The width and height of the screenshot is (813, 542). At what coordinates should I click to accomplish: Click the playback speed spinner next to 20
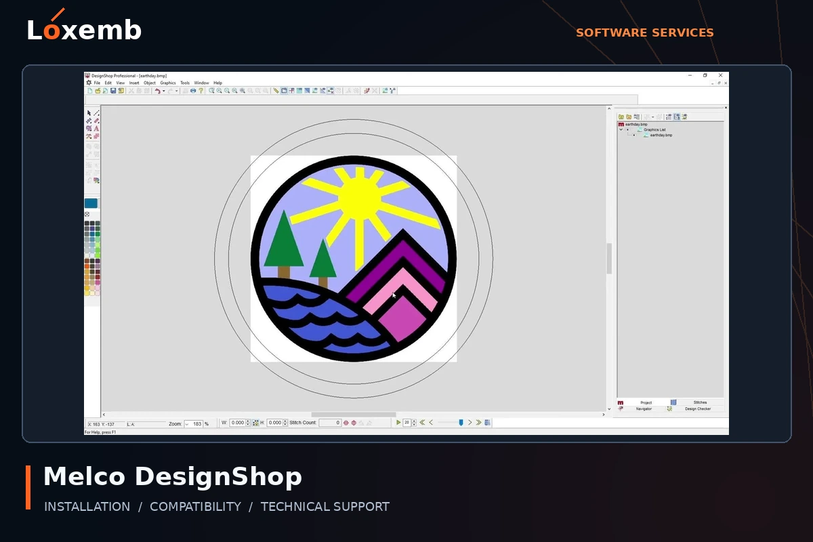[x=414, y=423]
